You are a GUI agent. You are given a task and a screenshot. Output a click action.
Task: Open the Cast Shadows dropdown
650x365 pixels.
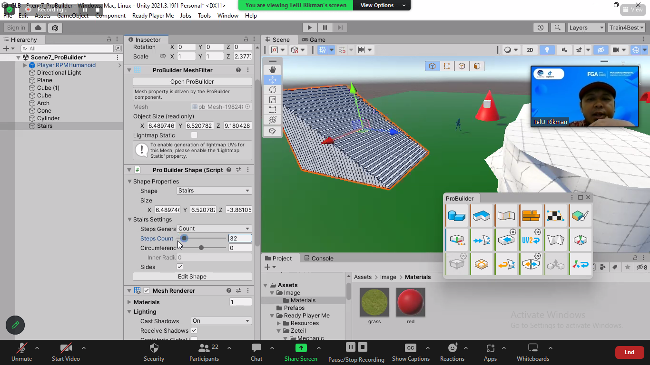pos(221,321)
